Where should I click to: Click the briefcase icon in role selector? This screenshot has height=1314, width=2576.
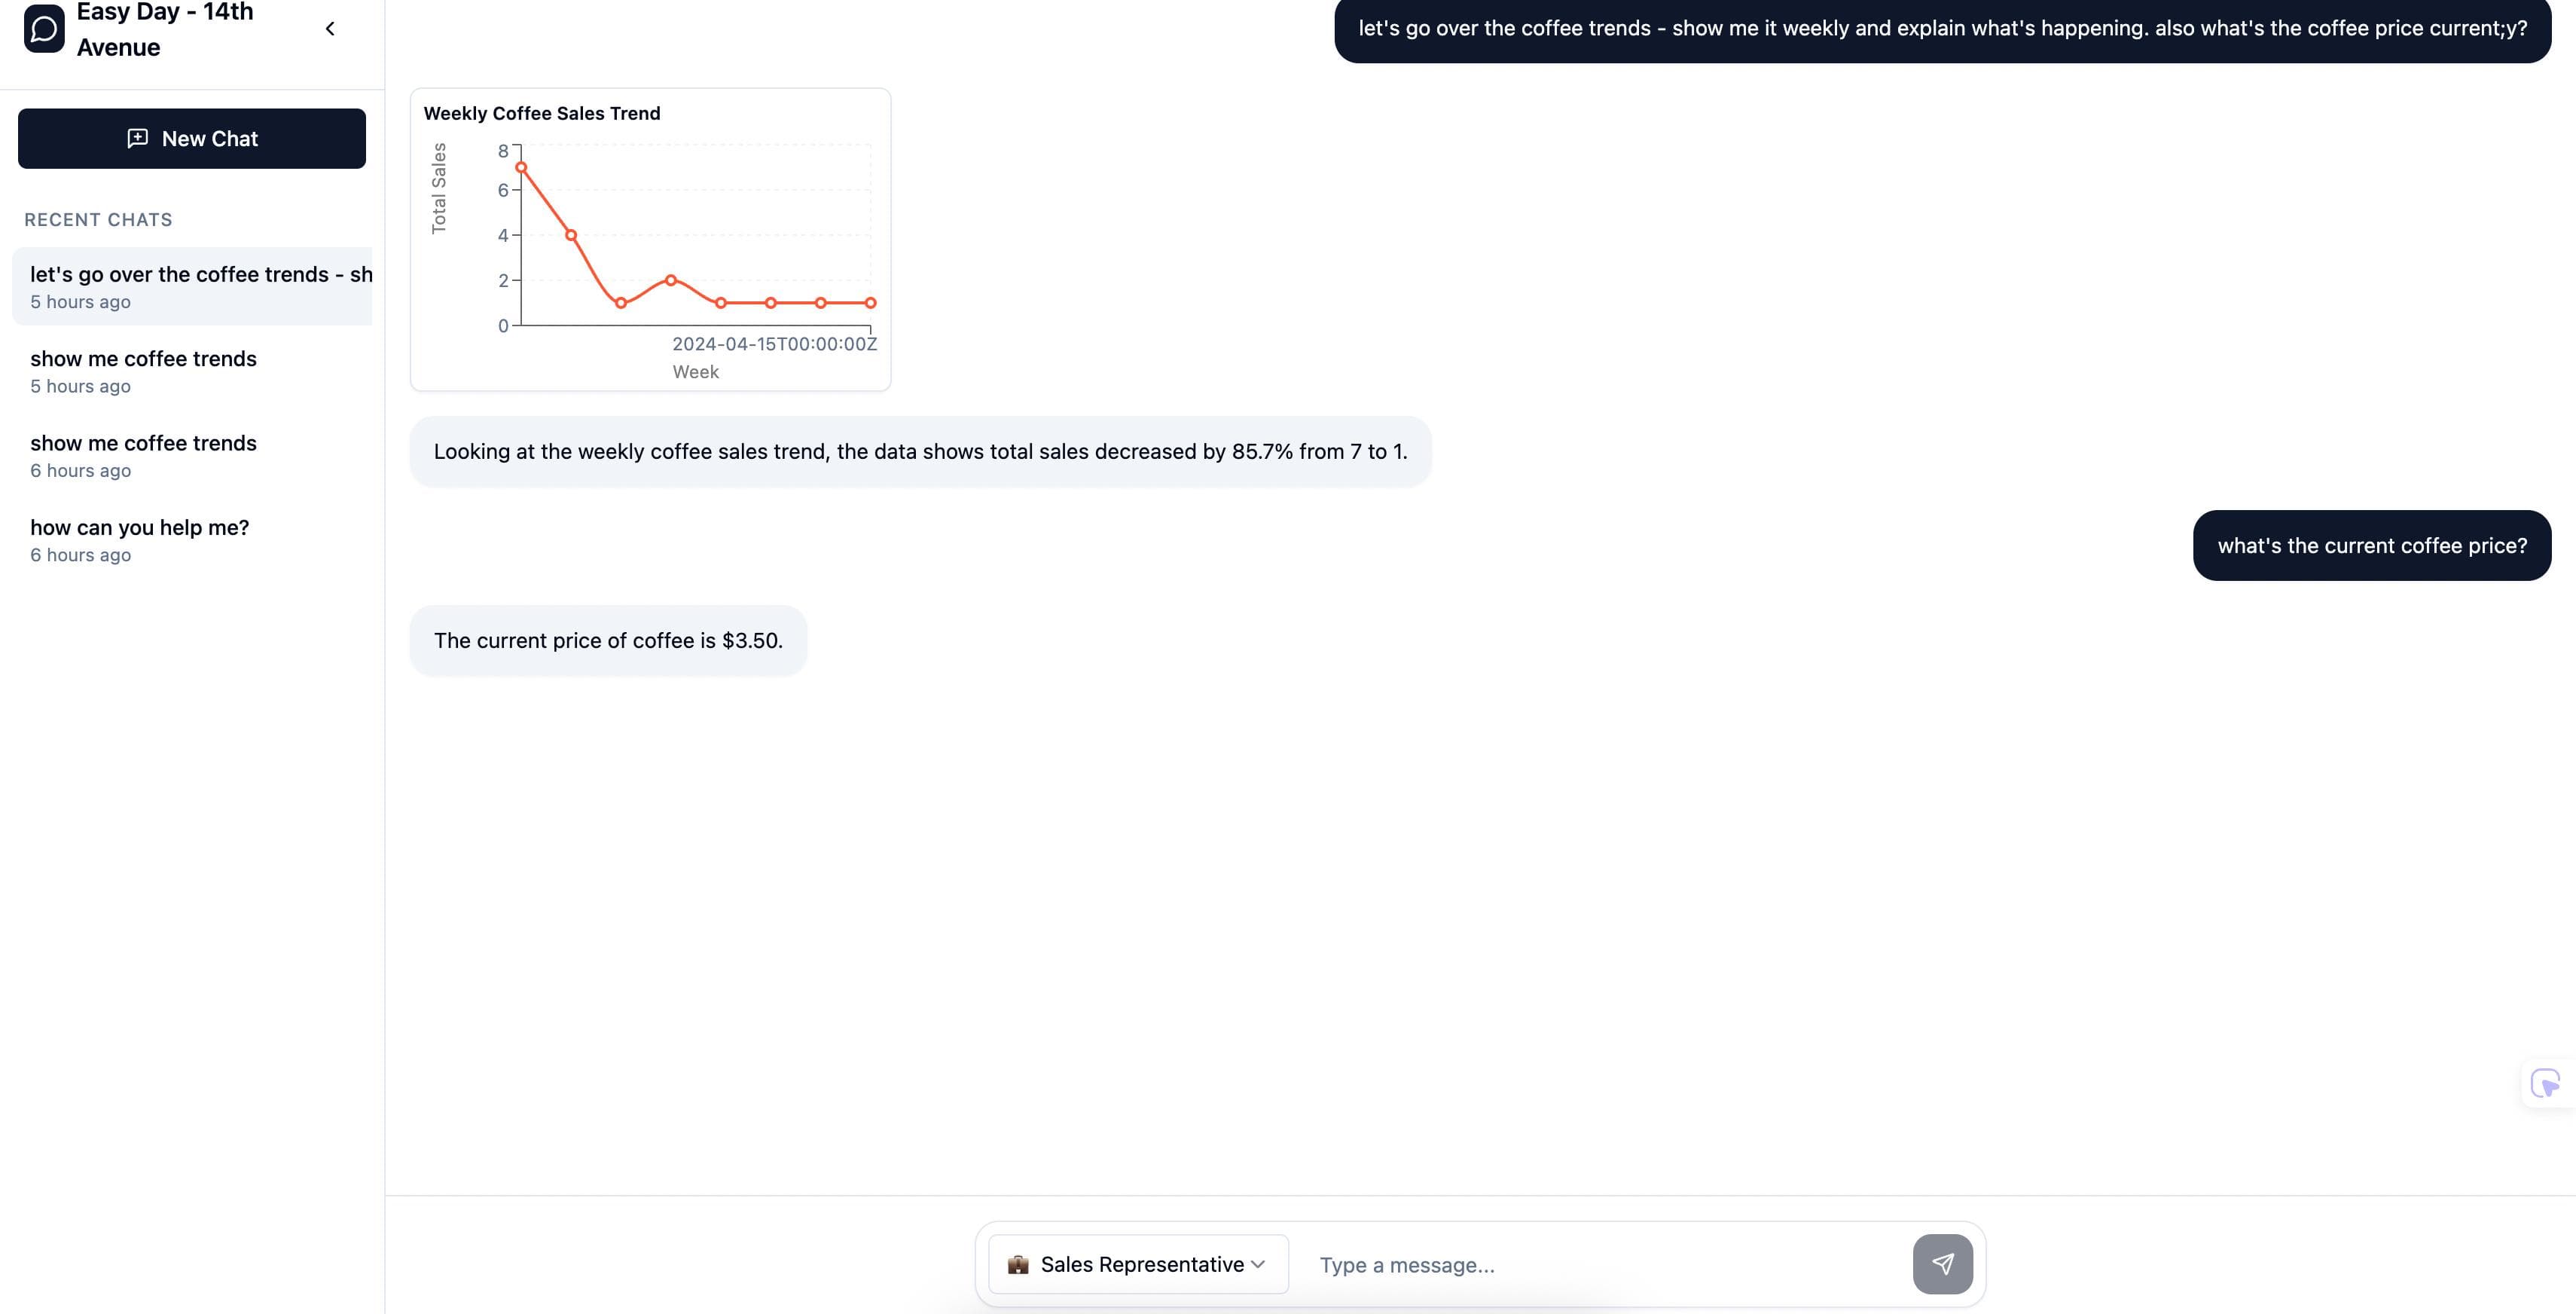tap(1018, 1264)
